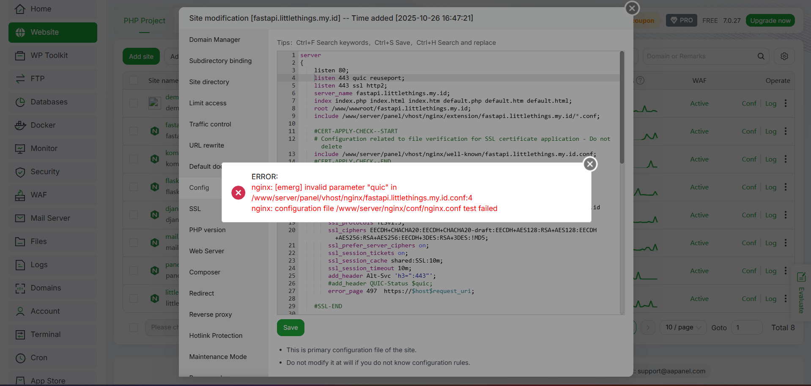Open more options for third site row
Image resolution: width=811 pixels, height=386 pixels.
[x=786, y=159]
